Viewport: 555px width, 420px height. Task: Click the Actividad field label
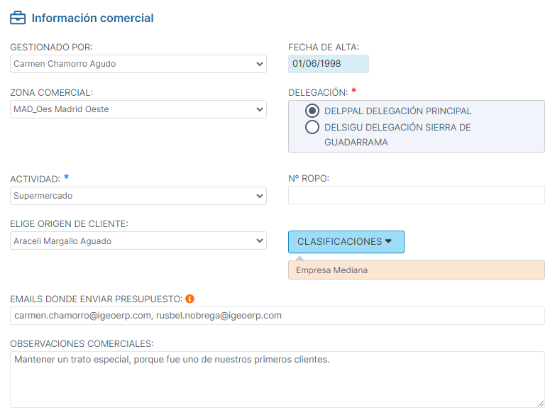(35, 179)
